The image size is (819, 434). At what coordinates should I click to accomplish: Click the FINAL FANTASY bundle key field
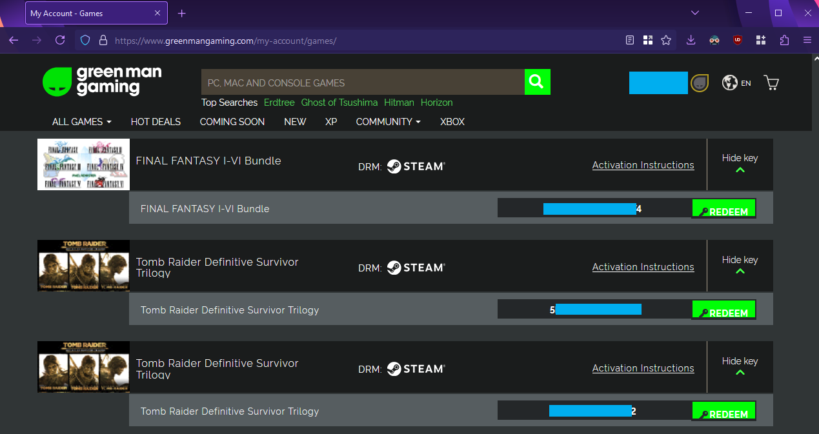point(594,208)
